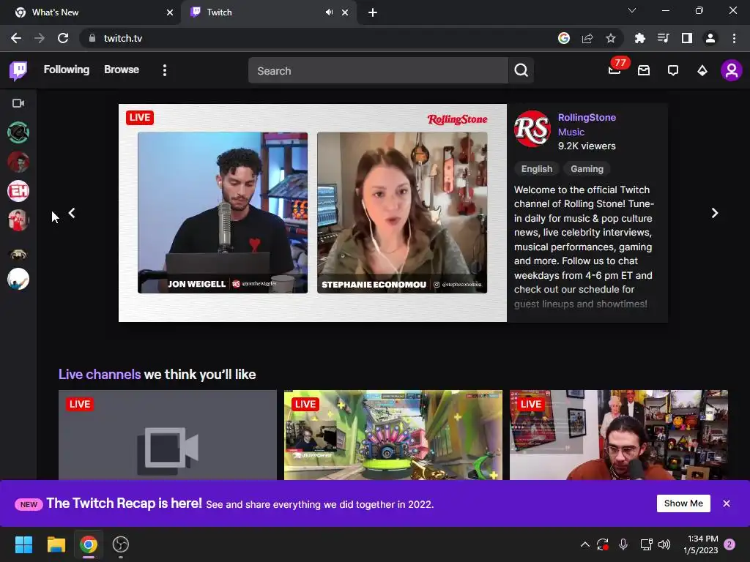Open the green hooded avatar channel in the sidebar
Image resolution: width=750 pixels, height=562 pixels.
18,132
